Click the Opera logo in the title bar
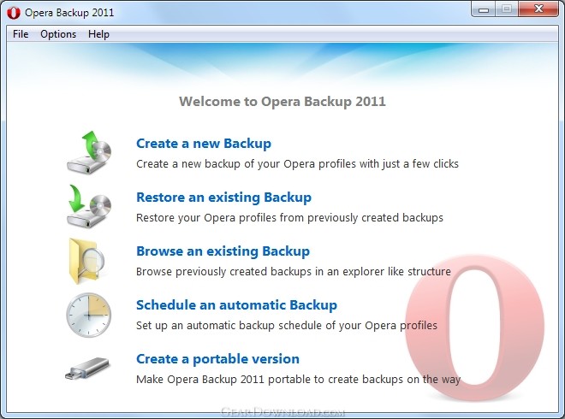 [x=14, y=13]
